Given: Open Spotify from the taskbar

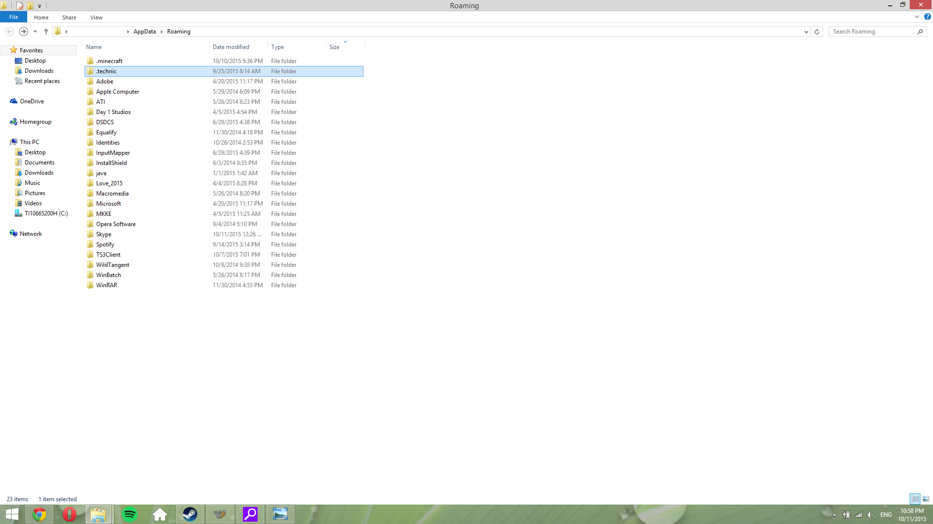Looking at the screenshot, I should 130,514.
